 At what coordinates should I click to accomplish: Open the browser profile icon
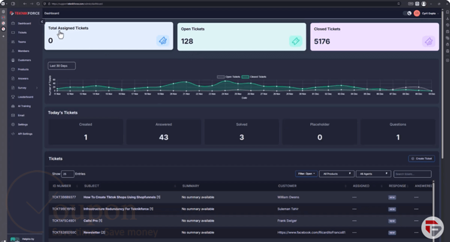424,4
